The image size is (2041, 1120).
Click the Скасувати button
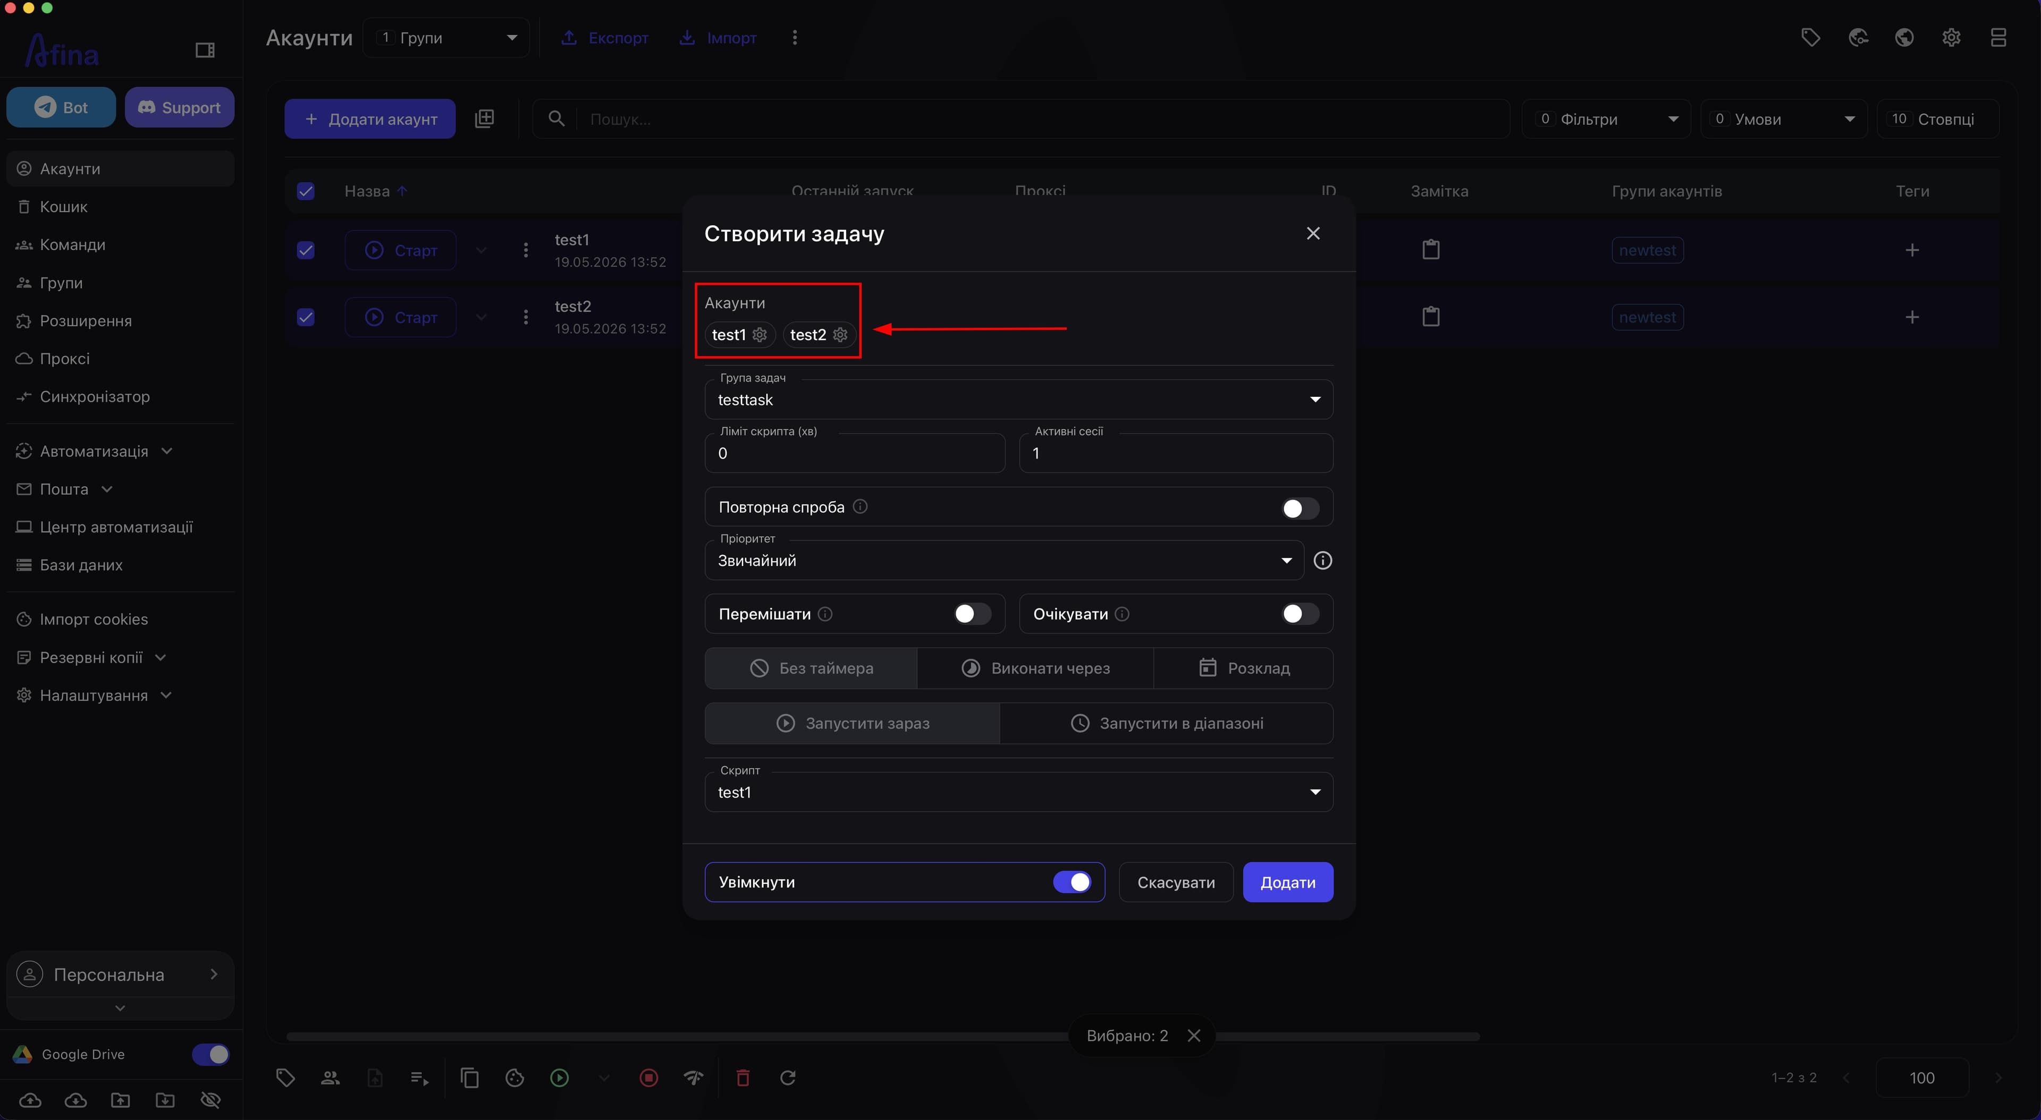click(x=1176, y=883)
